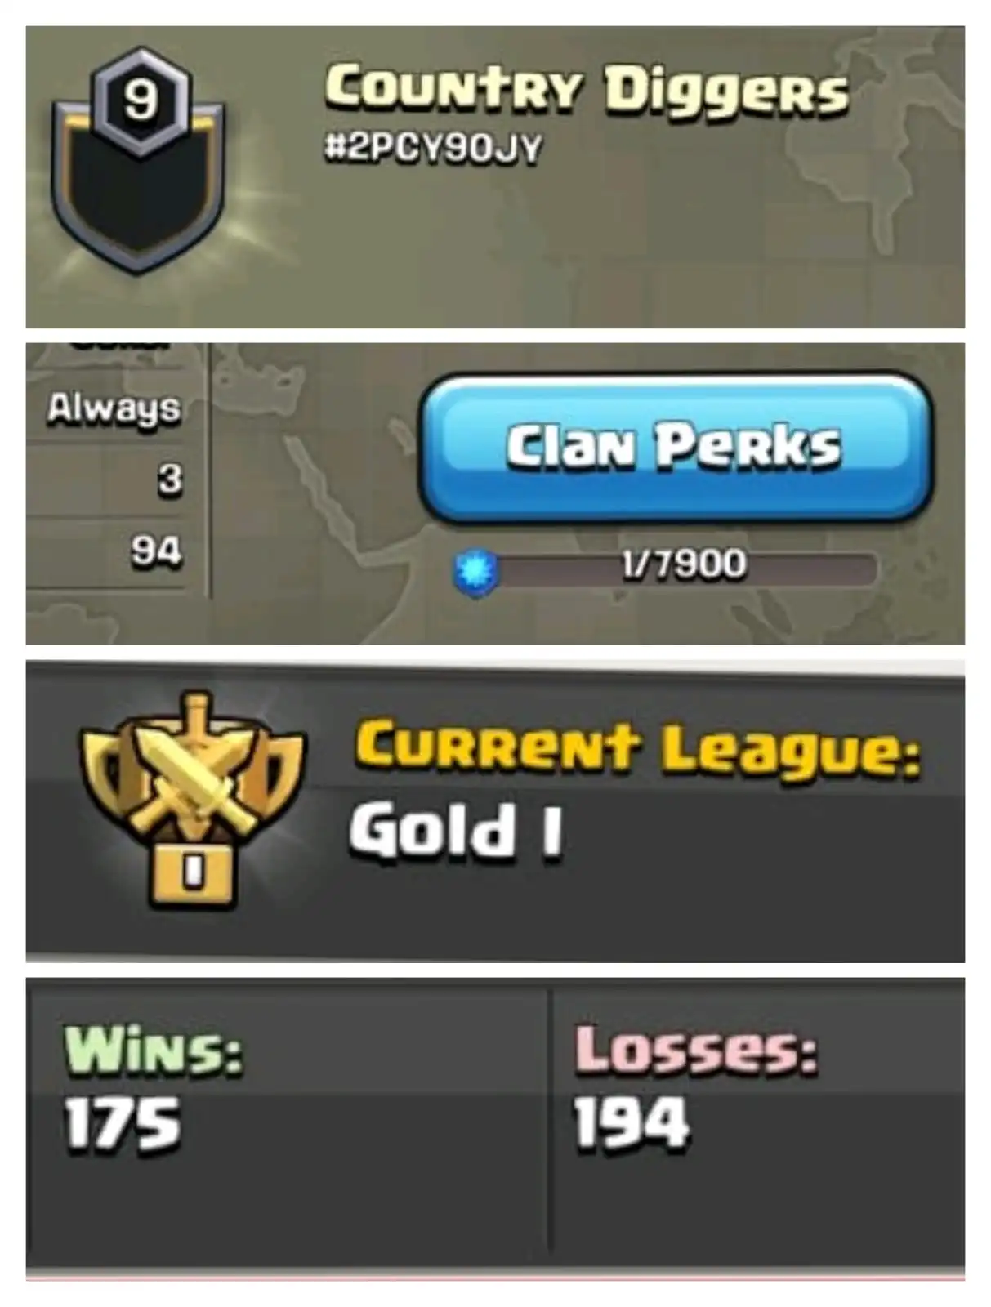The width and height of the screenshot is (991, 1307).
Task: Select the Gold I league label
Action: click(456, 832)
